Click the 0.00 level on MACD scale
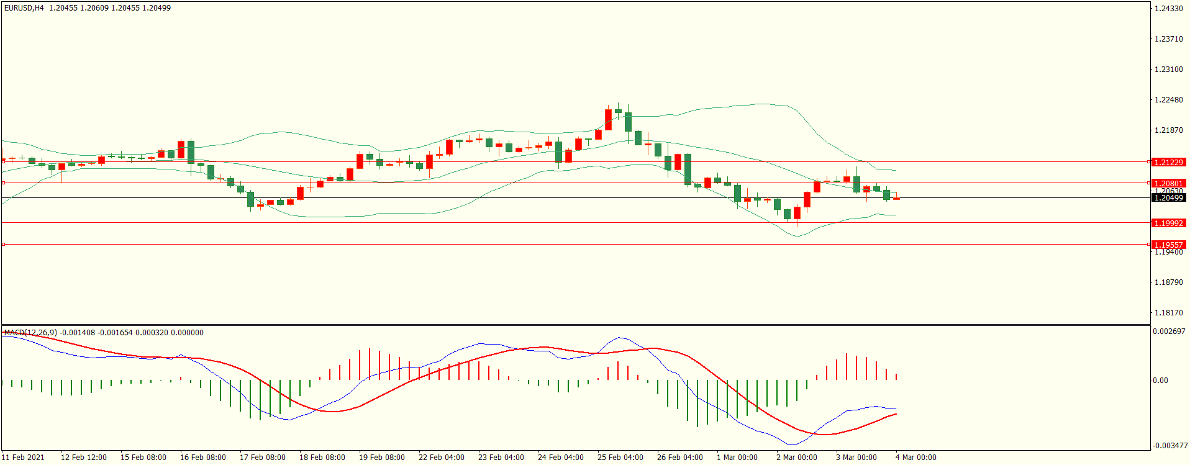This screenshot has height=465, width=1190. [1160, 381]
